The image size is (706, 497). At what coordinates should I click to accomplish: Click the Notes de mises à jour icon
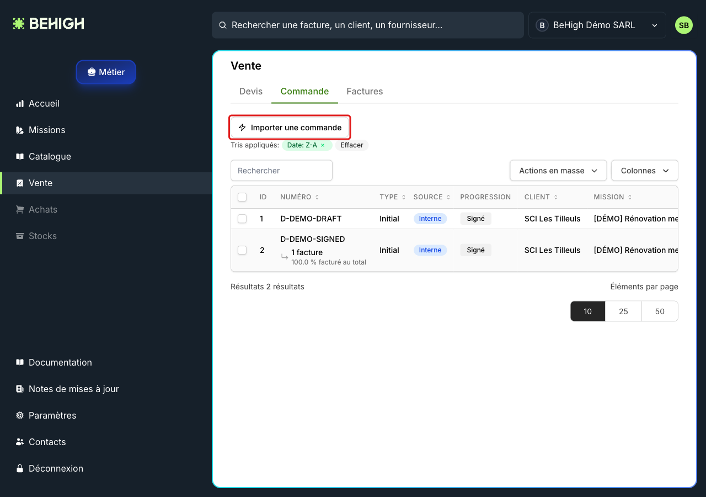[x=20, y=389]
